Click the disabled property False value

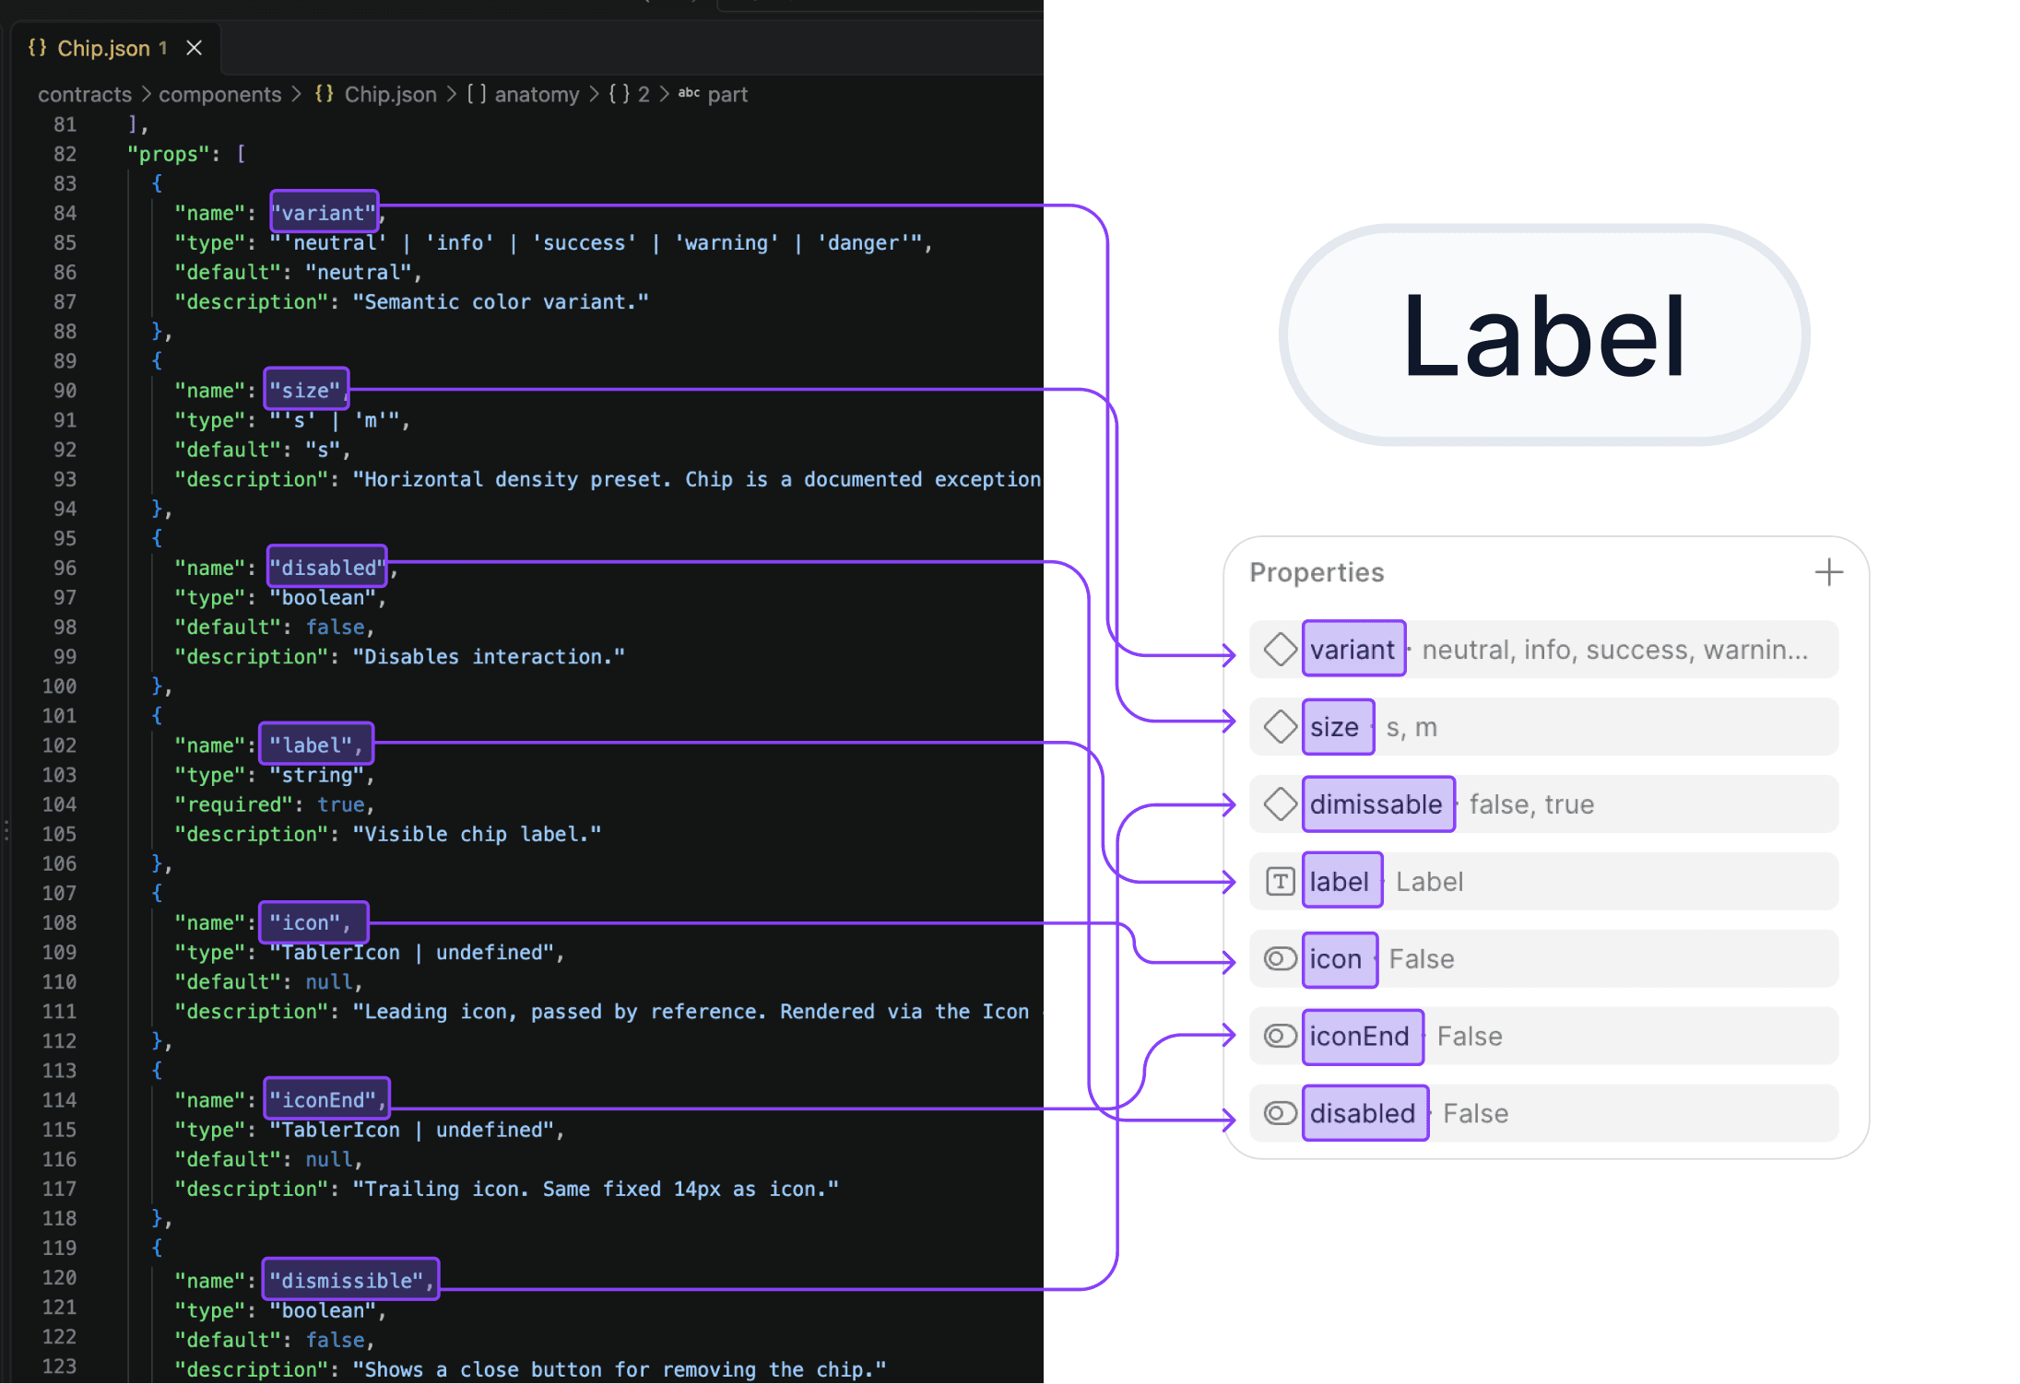click(1475, 1114)
